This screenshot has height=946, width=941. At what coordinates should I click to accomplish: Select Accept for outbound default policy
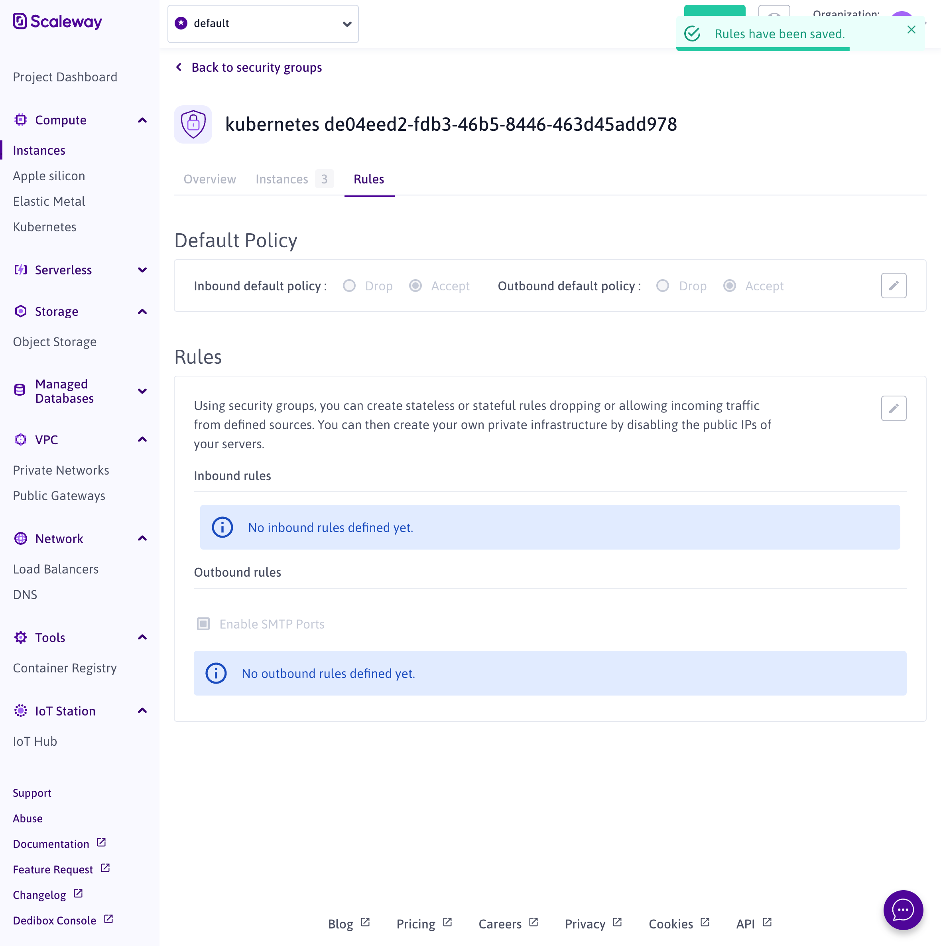pos(729,286)
